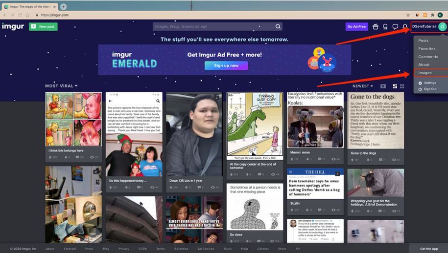Open the browser extensions puzzle icon

pyautogui.click(x=432, y=15)
